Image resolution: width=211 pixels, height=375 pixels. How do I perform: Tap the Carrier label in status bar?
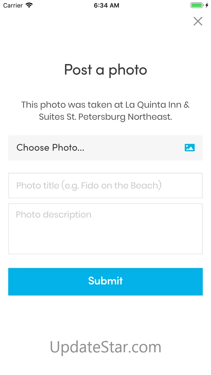point(13,5)
